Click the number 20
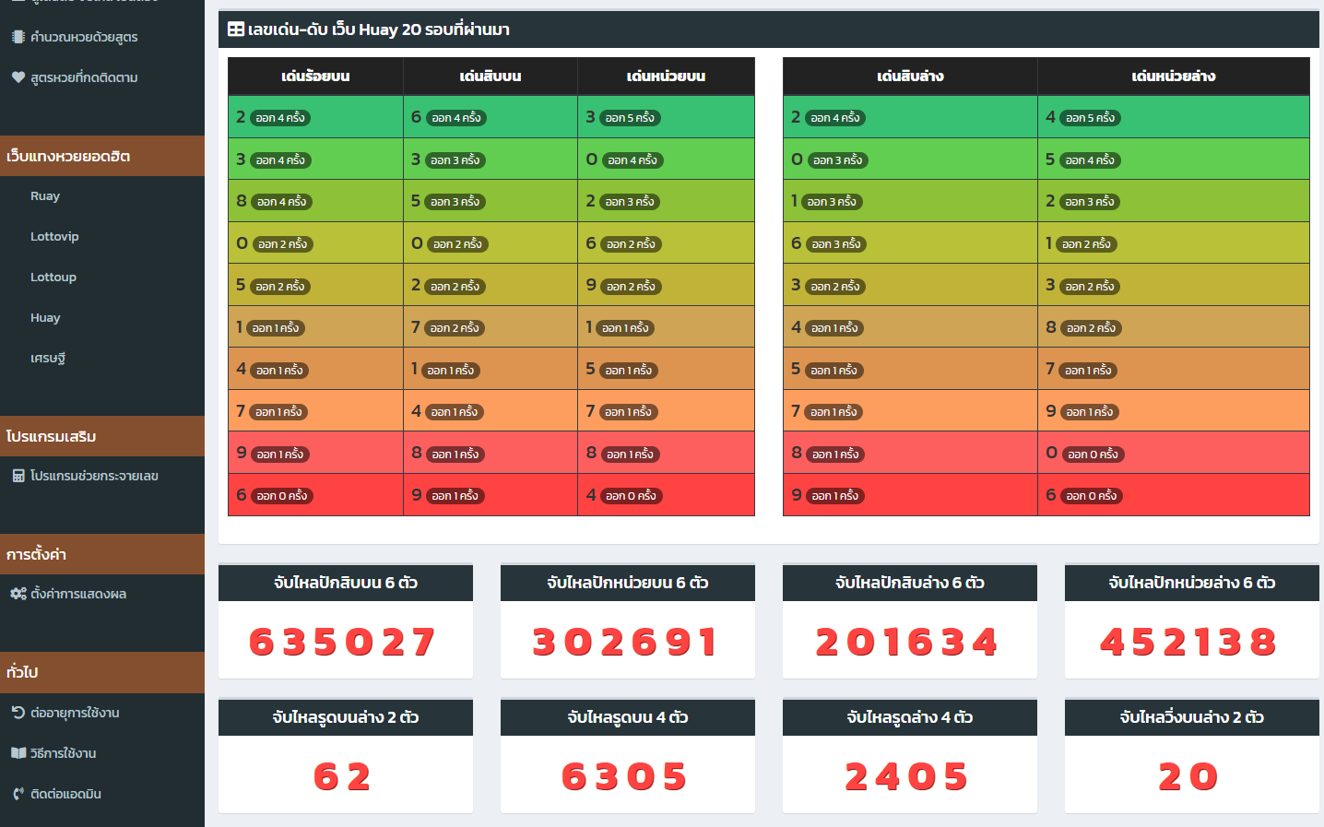The height and width of the screenshot is (827, 1324). pyautogui.click(x=1189, y=776)
